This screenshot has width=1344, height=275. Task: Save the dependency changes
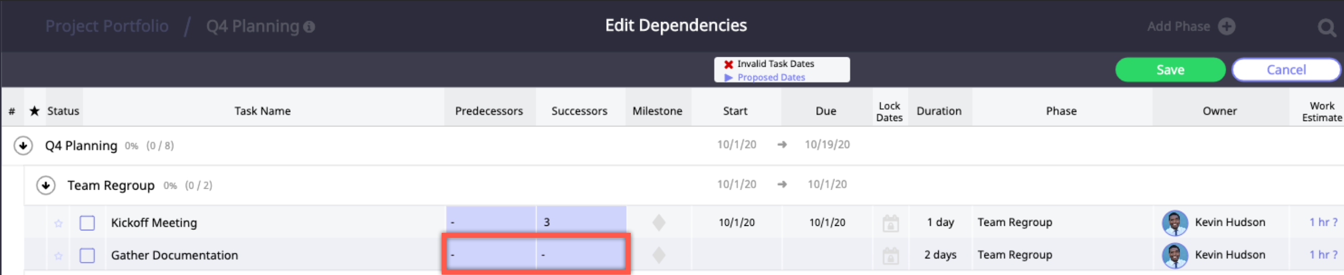coord(1170,70)
